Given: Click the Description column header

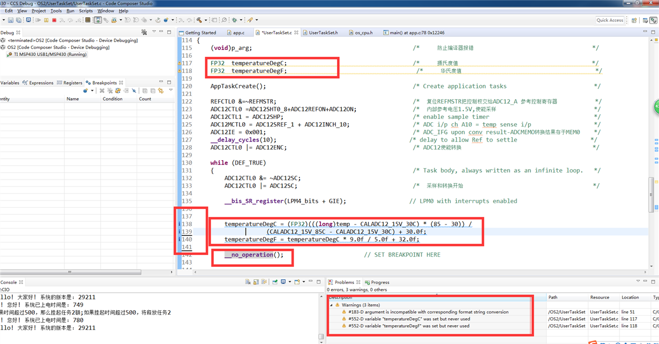Looking at the screenshot, I should click(x=341, y=297).
